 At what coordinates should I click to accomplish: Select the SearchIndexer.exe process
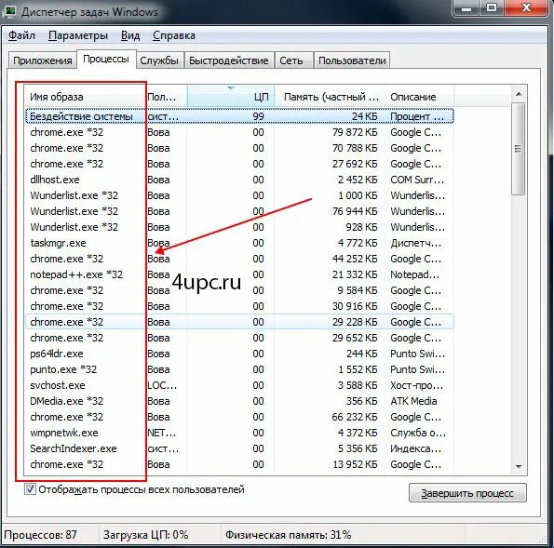[239, 448]
